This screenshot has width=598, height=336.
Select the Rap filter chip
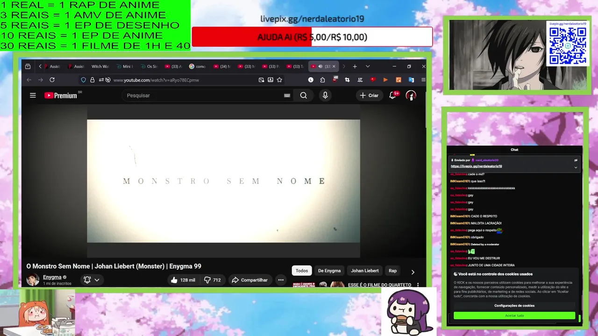[x=392, y=271]
